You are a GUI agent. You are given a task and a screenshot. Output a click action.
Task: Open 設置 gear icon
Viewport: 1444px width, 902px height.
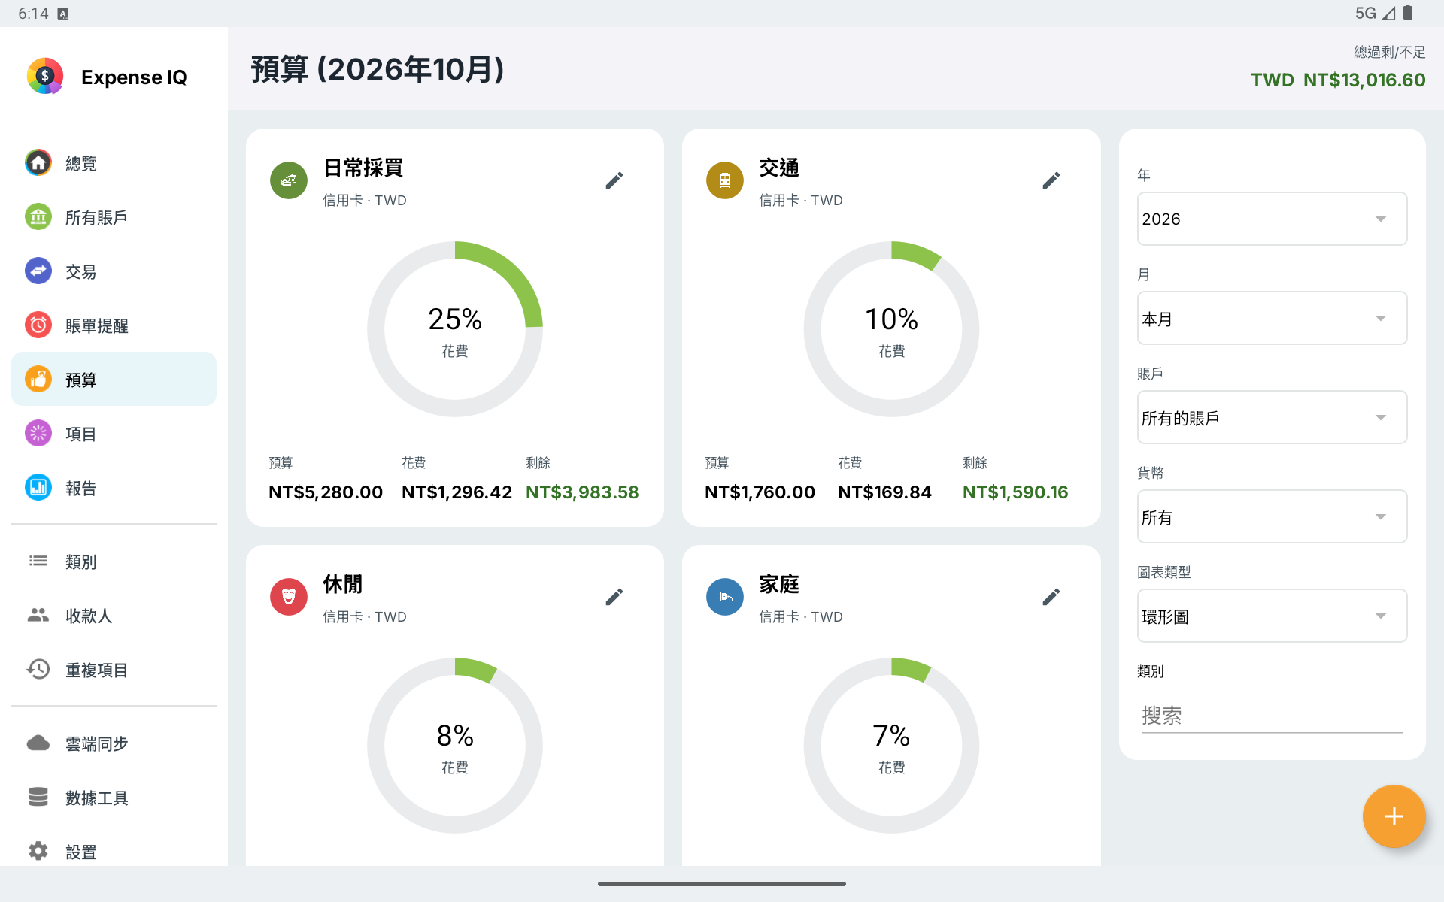[38, 852]
